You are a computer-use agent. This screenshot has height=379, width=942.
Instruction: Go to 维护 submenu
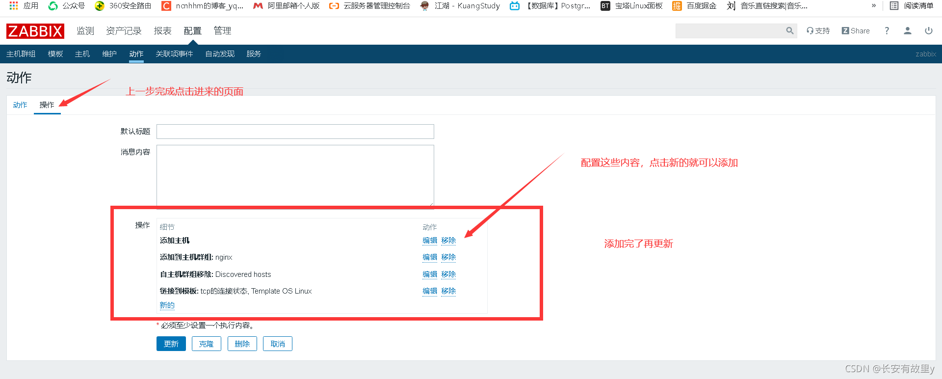click(x=109, y=54)
